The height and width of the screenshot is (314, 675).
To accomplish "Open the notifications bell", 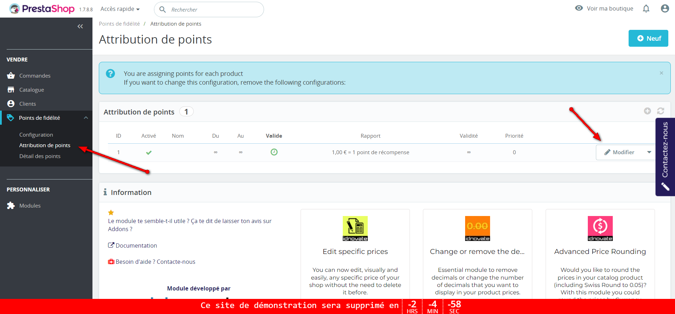I will click(x=646, y=8).
